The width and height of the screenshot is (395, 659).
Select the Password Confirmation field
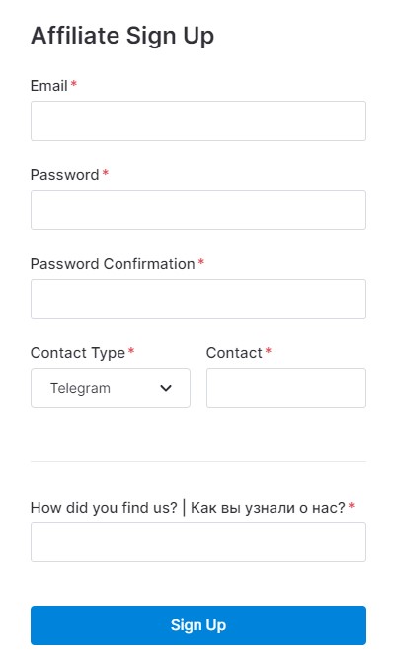point(198,299)
